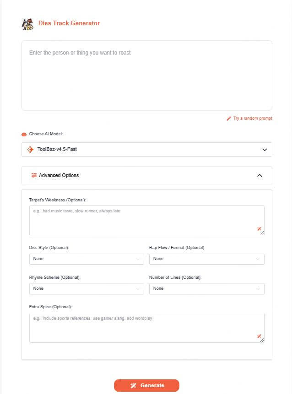Focus the person or thing to roast textbox
This screenshot has width=292, height=394.
146,75
